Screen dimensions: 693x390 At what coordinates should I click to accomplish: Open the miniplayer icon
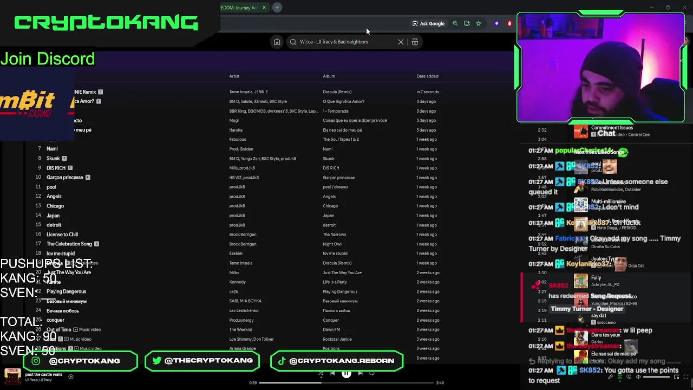[x=675, y=377]
